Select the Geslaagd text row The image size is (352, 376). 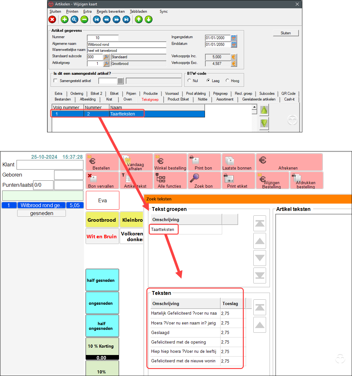tap(198, 333)
